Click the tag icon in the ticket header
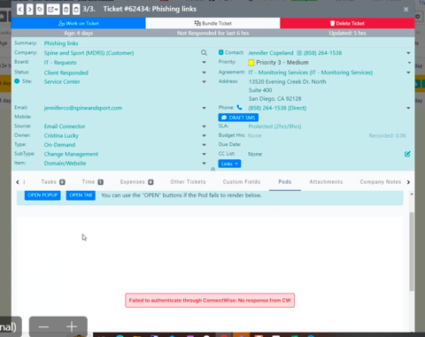 40,10
